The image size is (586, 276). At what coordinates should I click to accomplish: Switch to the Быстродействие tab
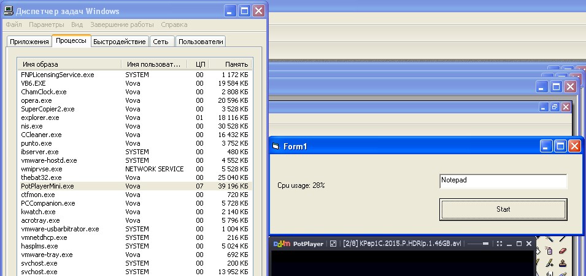click(120, 42)
